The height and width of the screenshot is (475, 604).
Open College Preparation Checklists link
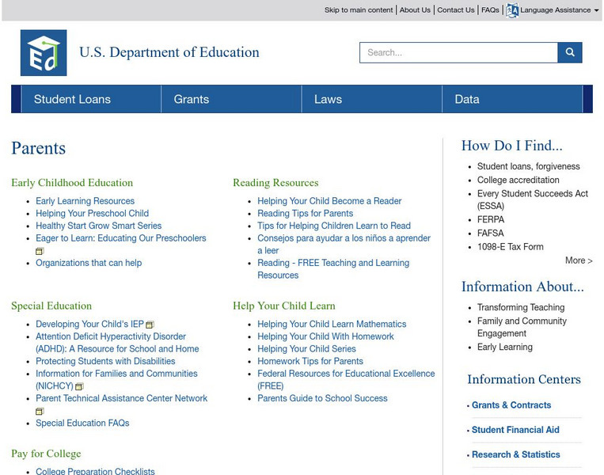95,471
